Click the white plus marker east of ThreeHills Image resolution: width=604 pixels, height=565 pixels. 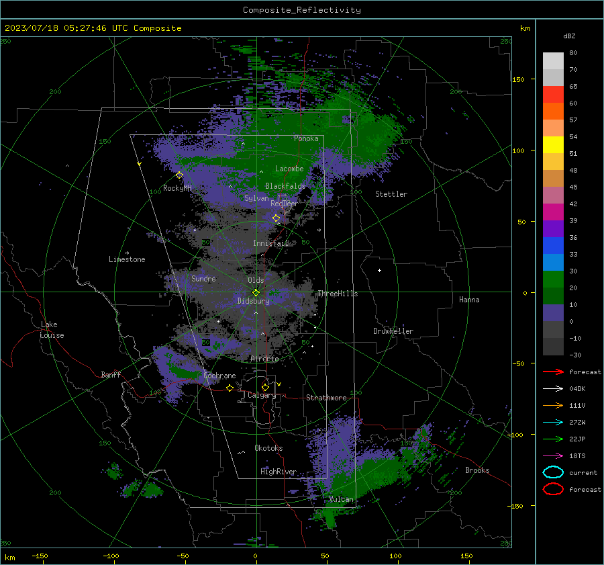tap(379, 270)
